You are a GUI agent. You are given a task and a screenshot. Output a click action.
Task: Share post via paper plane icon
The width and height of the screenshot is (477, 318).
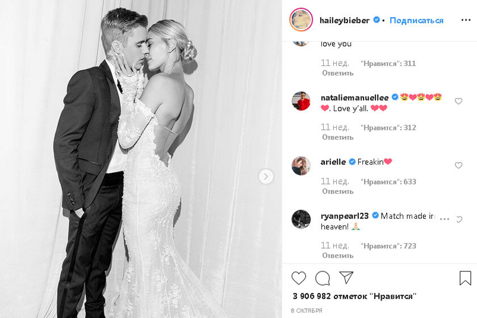(346, 278)
